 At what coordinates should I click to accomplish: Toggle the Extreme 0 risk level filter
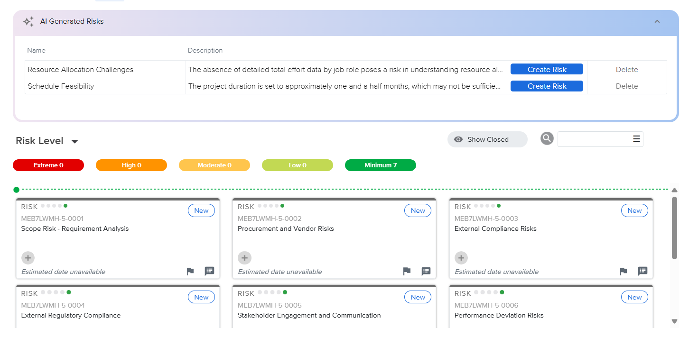(x=48, y=165)
